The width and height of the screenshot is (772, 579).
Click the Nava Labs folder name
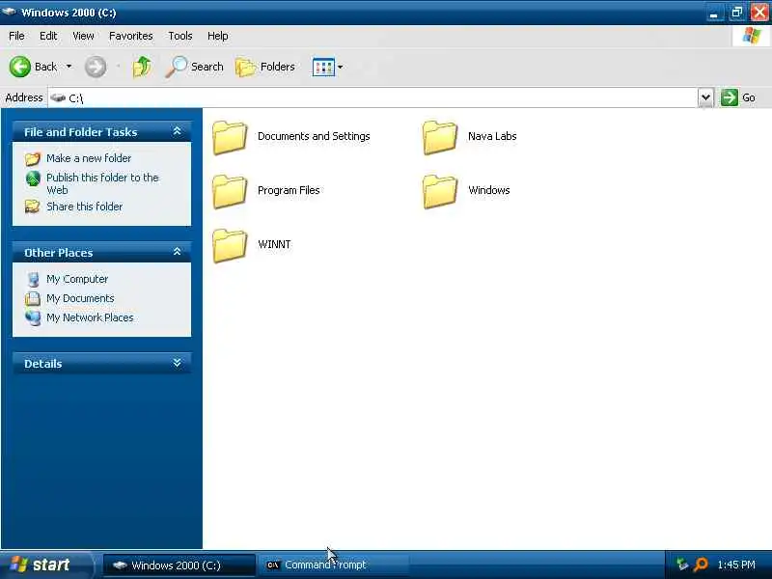click(492, 136)
